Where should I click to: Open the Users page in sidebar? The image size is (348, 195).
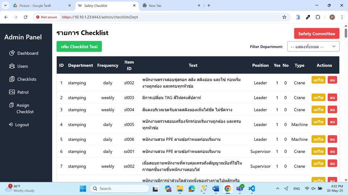tap(18, 66)
